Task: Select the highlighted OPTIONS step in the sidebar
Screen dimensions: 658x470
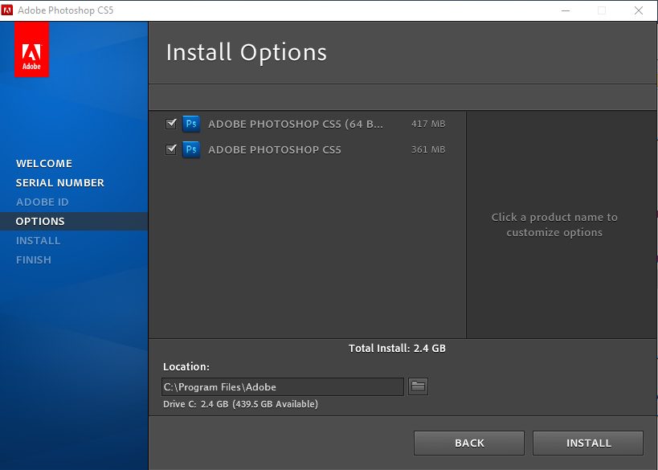Action: [40, 221]
